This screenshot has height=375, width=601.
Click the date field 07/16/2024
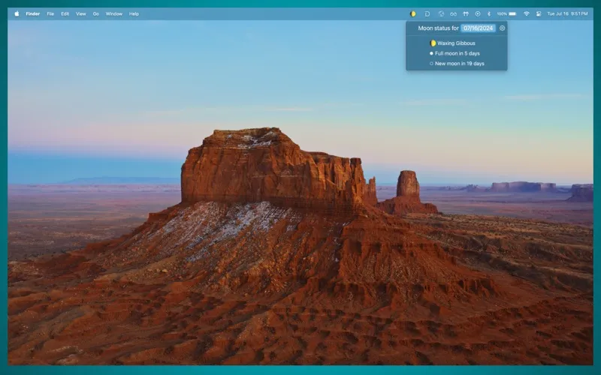pos(478,28)
